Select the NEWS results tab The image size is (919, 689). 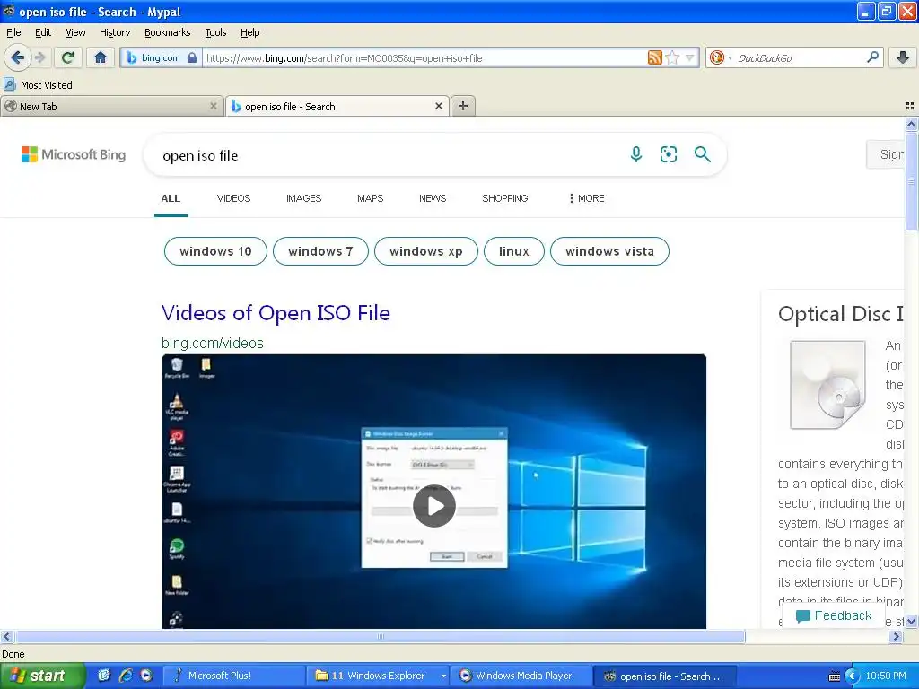(x=433, y=198)
